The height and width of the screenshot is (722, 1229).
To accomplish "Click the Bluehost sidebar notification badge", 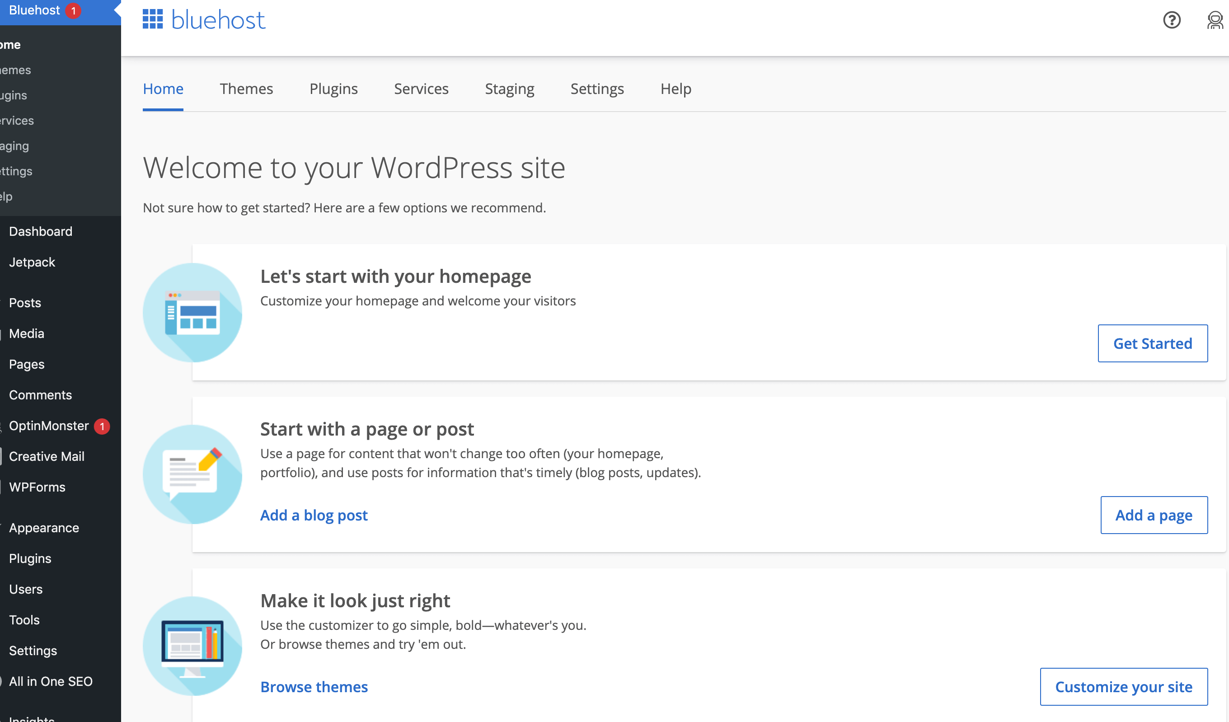I will 73,11.
